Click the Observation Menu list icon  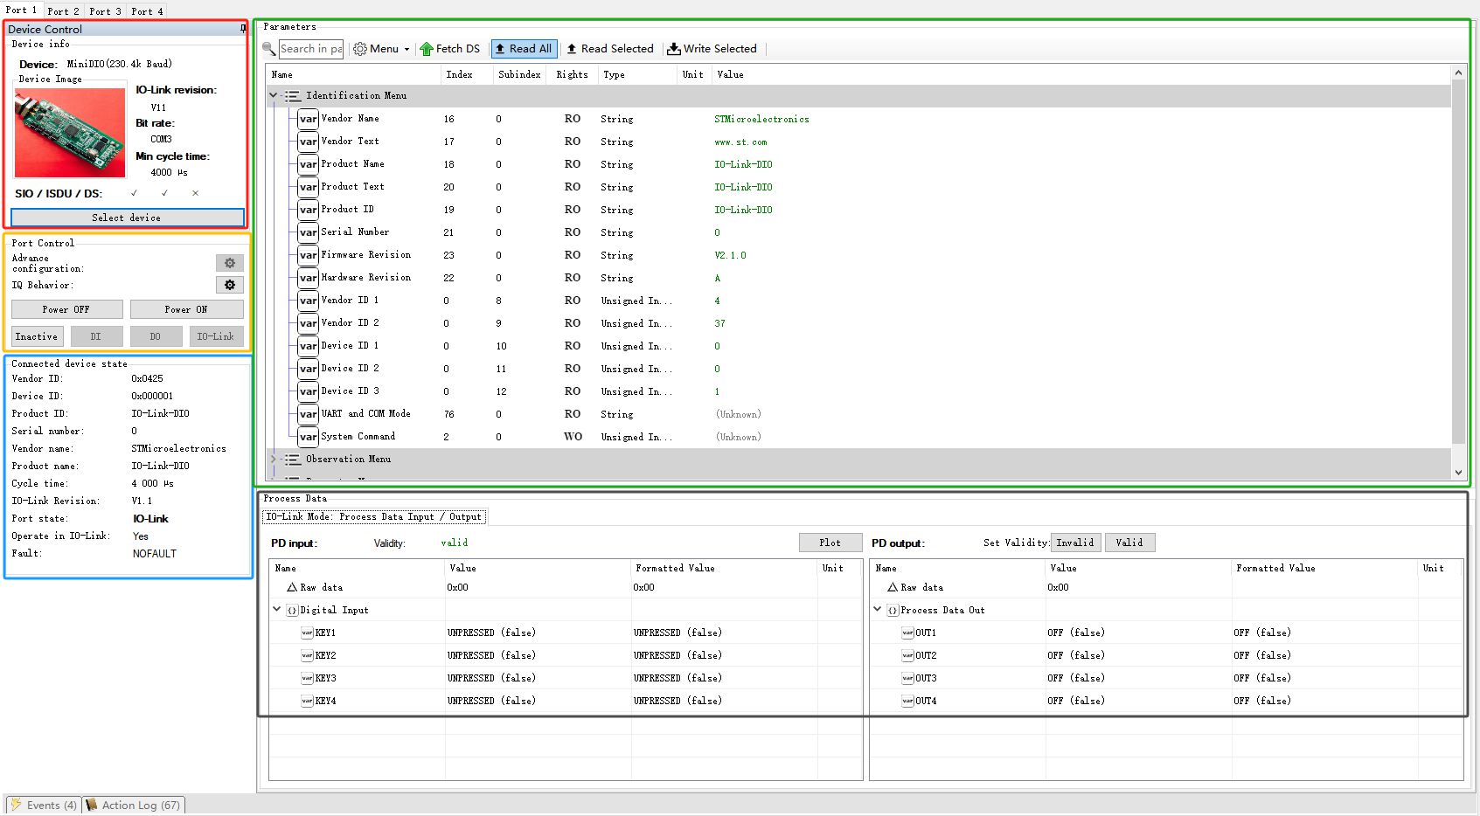pos(293,460)
